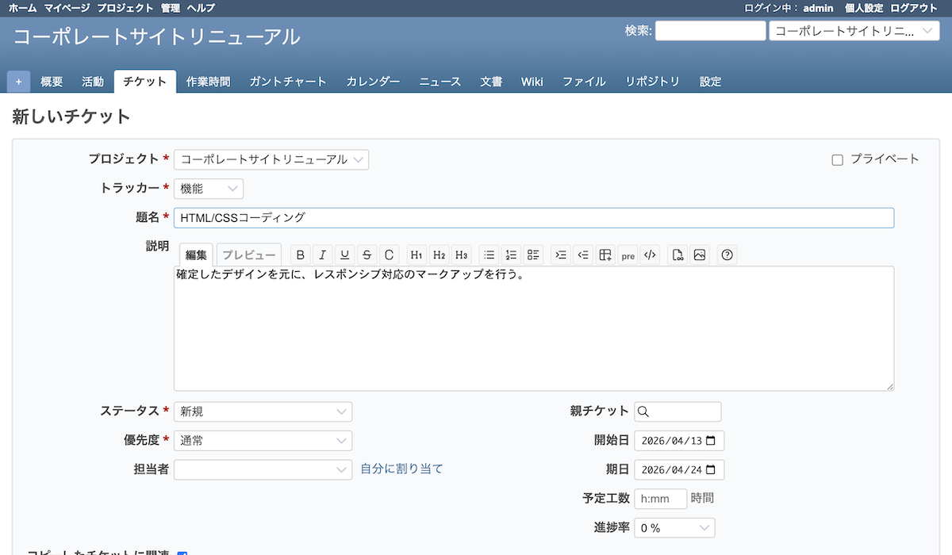The width and height of the screenshot is (952, 555).
Task: Apply italic formatting in description toolbar
Action: coord(322,255)
